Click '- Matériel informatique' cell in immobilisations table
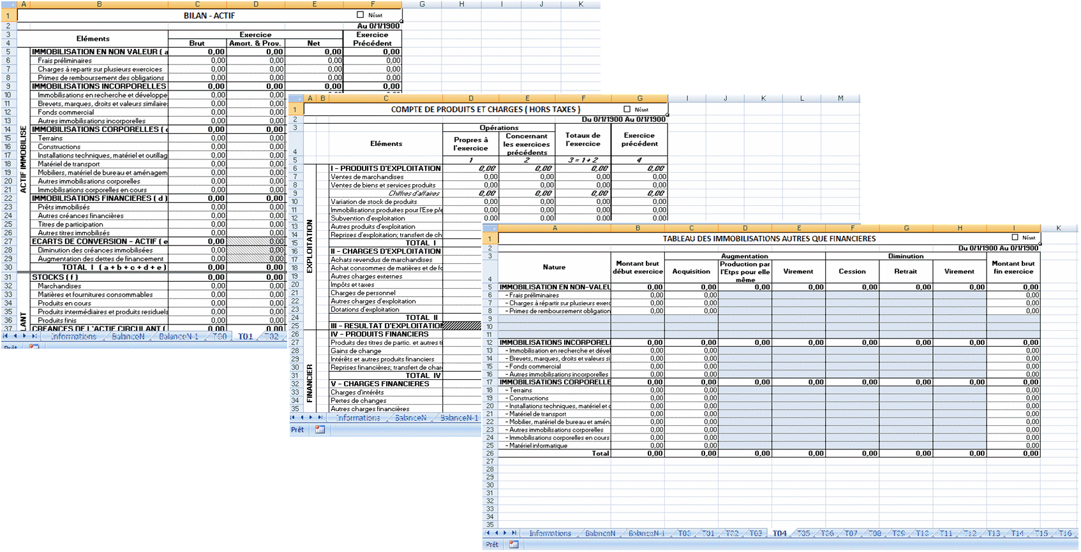1081x552 pixels. pos(555,446)
